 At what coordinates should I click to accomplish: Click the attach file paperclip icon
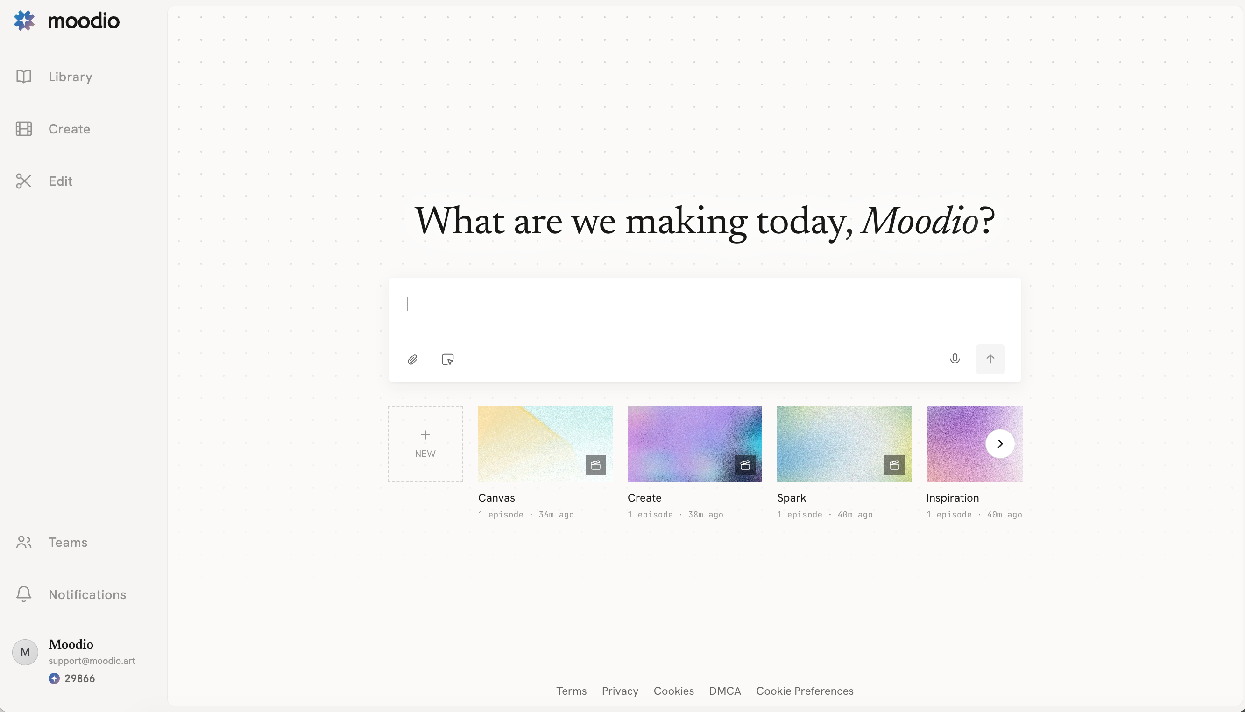point(412,359)
